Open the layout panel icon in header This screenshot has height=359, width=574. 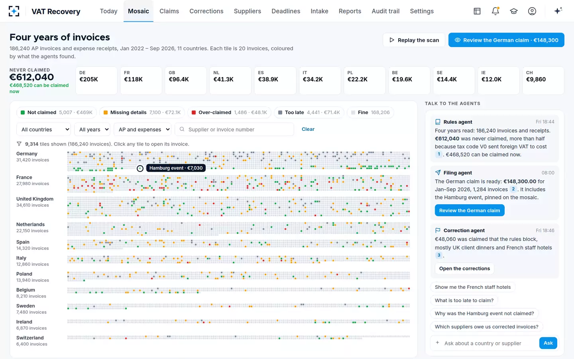[477, 11]
